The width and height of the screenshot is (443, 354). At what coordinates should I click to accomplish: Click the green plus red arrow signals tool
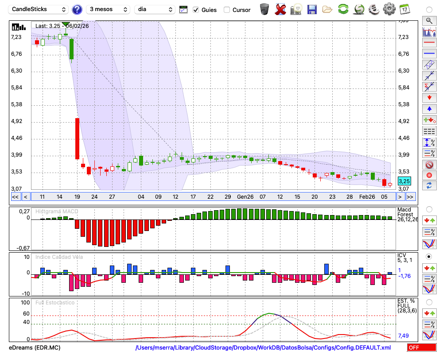pos(429,120)
